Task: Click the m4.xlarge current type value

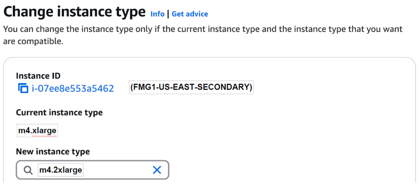Action: 37,130
